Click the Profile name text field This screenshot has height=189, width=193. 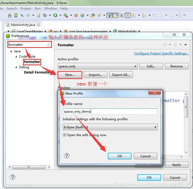click(x=110, y=111)
